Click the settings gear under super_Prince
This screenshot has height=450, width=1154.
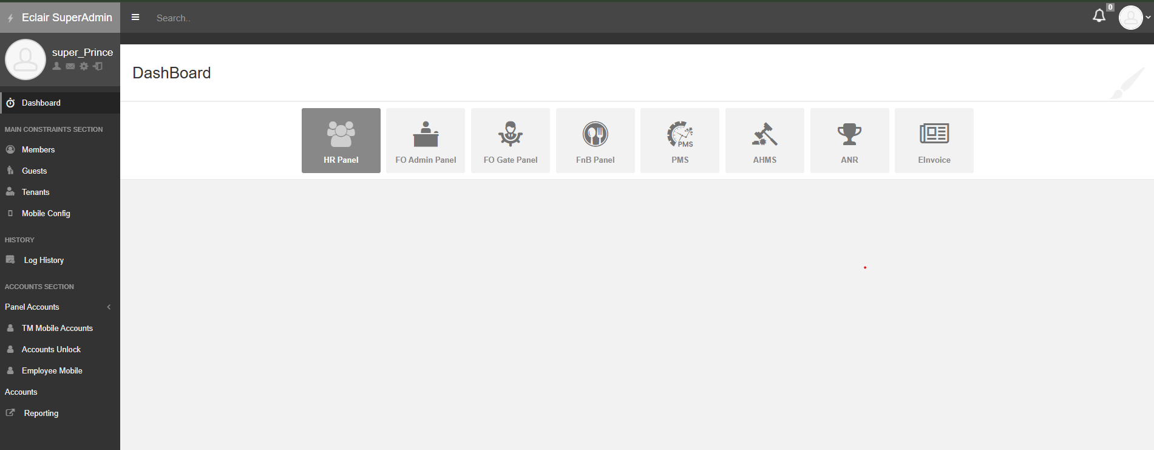click(x=84, y=66)
